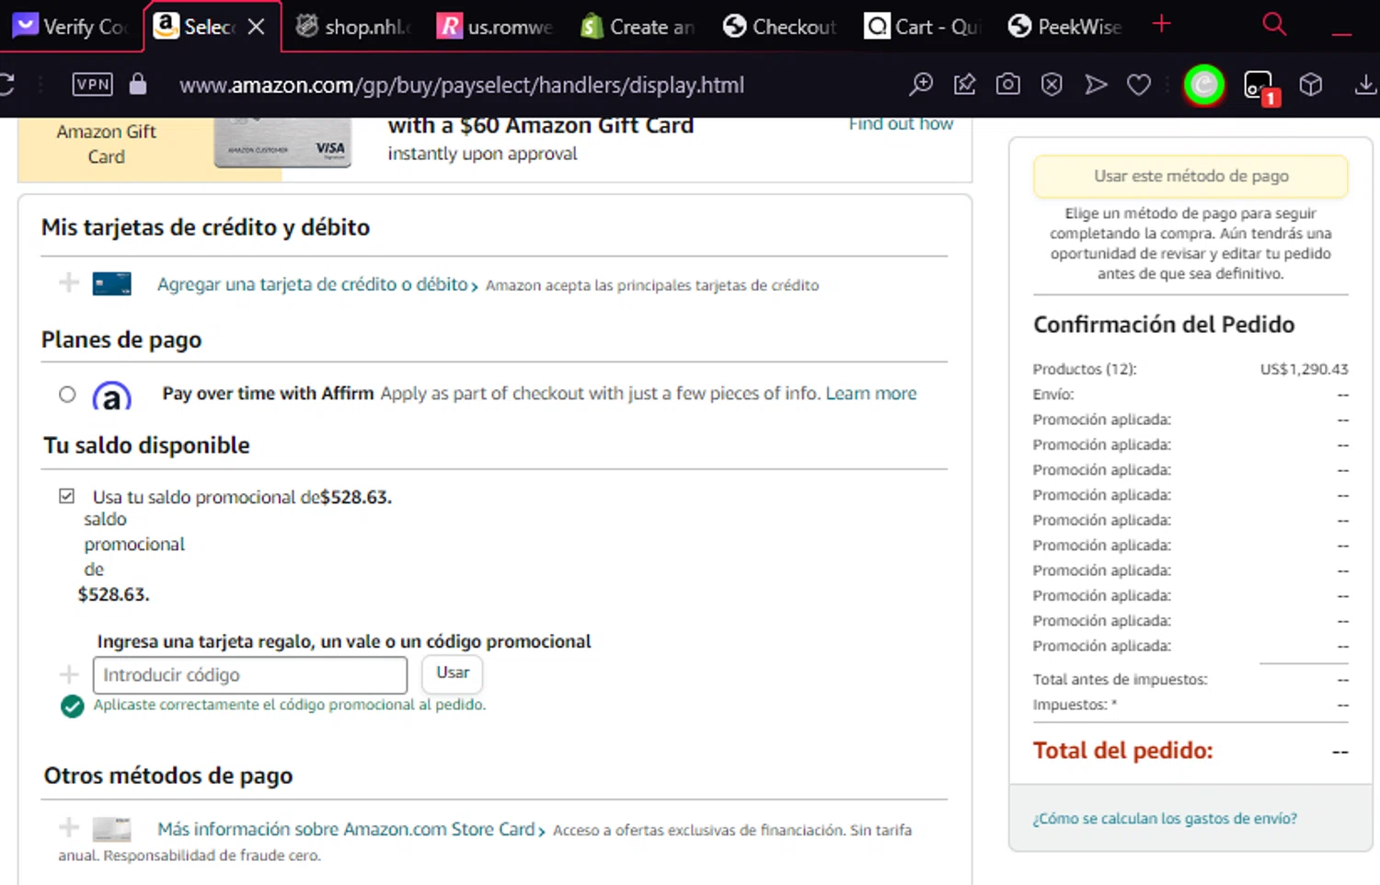Click the blue credit card icon
Image resolution: width=1380 pixels, height=885 pixels.
111,284
